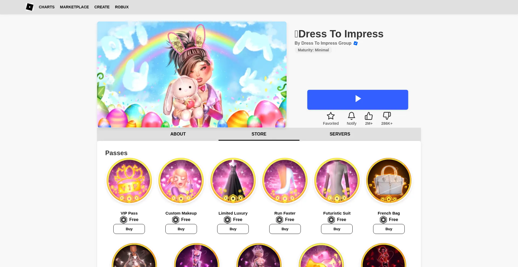The height and width of the screenshot is (267, 518).
Task: Click the Maturity: Minimal label
Action: [x=313, y=50]
